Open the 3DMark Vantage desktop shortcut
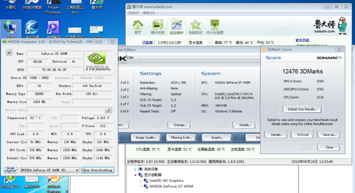 (x=54, y=184)
